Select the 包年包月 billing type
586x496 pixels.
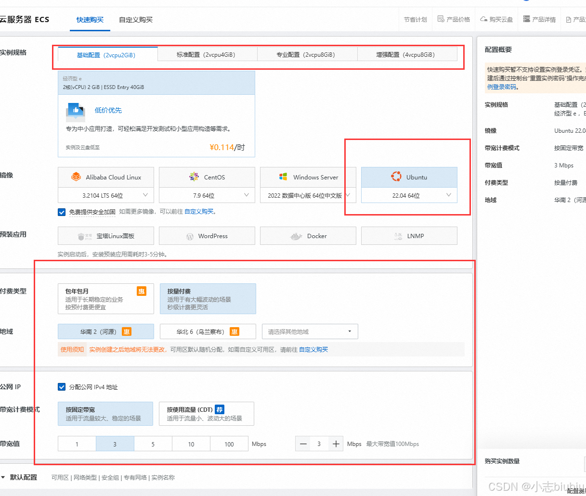[x=105, y=299]
